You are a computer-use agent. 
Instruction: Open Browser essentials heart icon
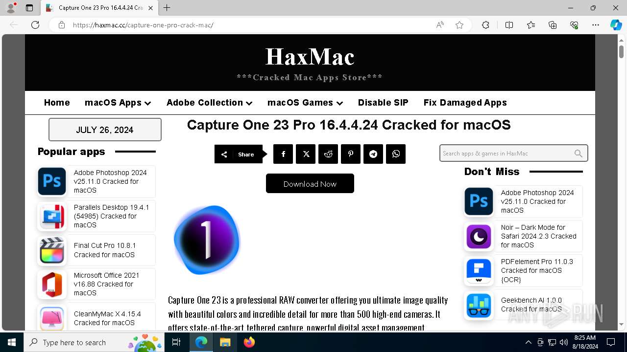574,25
